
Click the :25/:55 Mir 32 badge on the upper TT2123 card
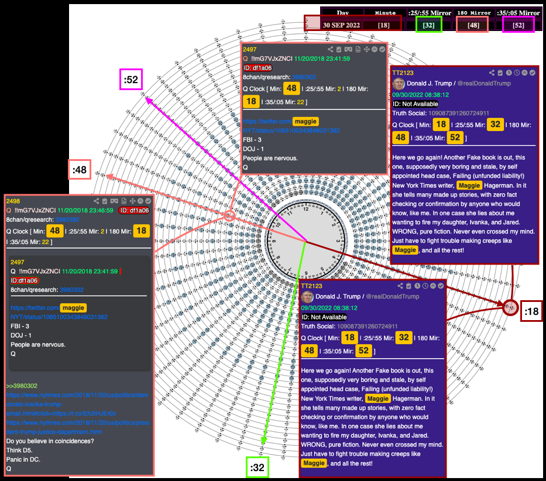click(495, 124)
